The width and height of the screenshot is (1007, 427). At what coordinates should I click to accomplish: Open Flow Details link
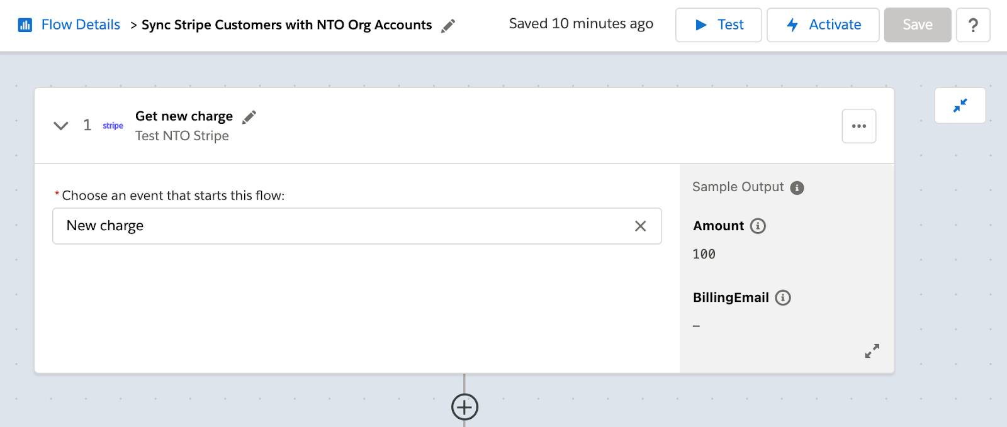[81, 25]
